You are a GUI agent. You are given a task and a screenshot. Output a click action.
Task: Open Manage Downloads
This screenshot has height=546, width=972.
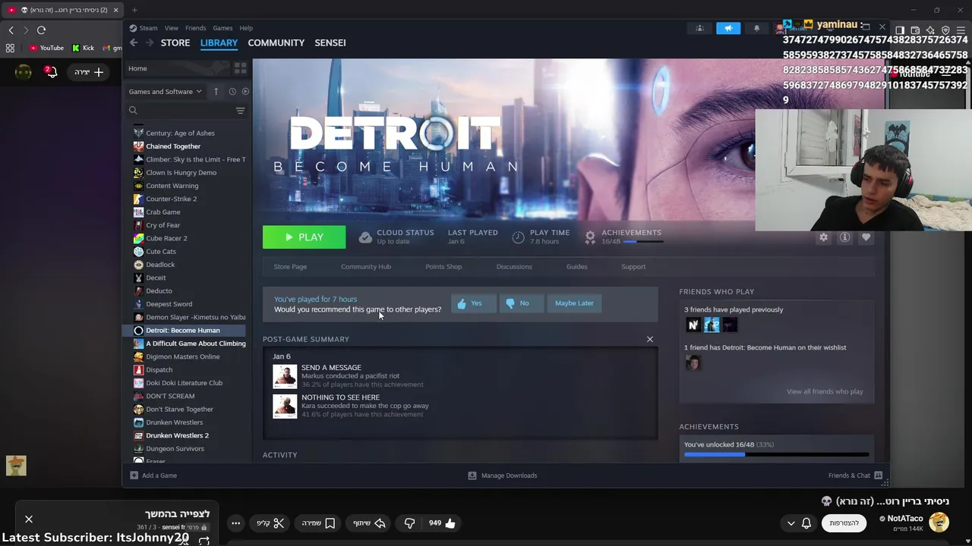point(502,475)
